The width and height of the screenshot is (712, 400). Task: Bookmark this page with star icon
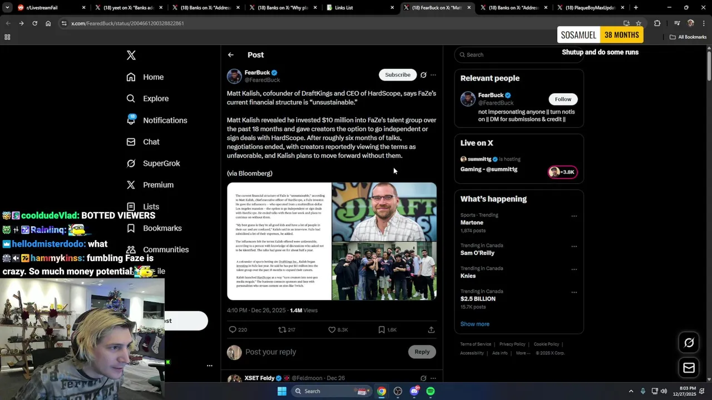pyautogui.click(x=639, y=23)
